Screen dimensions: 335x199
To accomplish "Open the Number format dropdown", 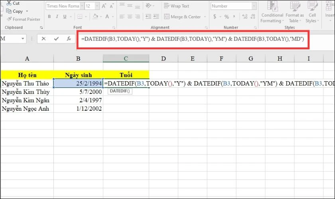I will click(254, 6).
